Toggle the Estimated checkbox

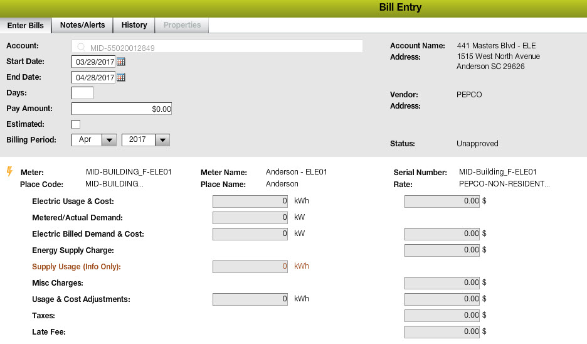(x=77, y=124)
